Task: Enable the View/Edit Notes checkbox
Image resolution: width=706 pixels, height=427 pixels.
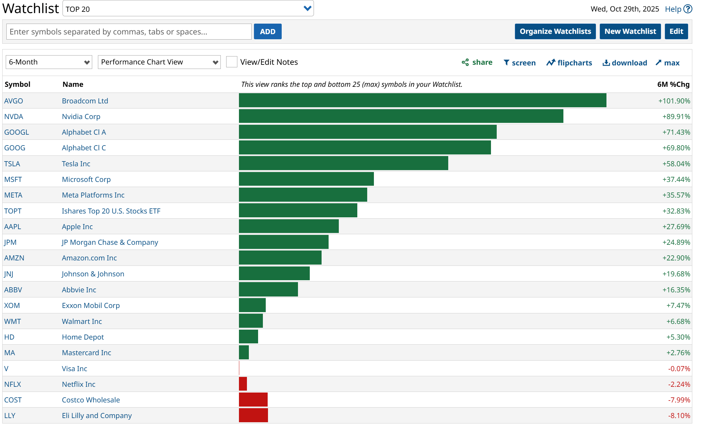Action: click(232, 62)
